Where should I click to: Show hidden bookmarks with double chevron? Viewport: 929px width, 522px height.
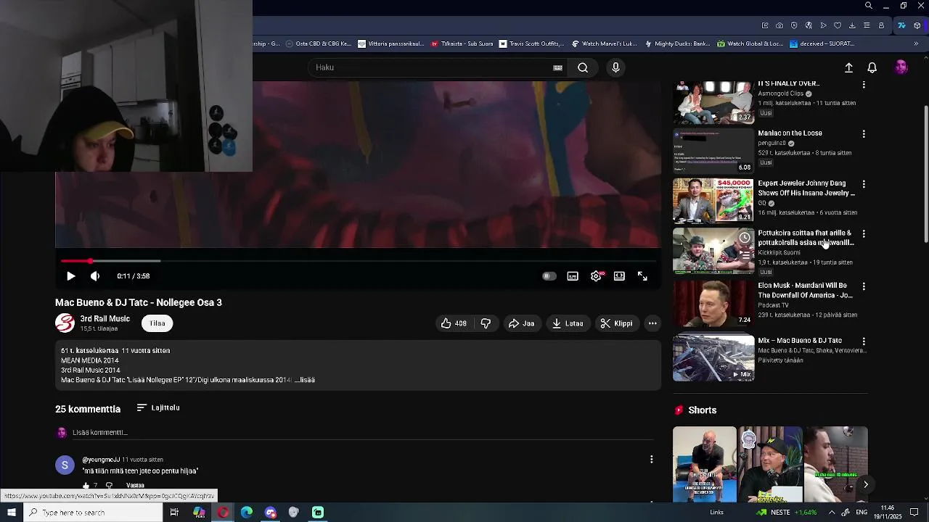pos(916,43)
